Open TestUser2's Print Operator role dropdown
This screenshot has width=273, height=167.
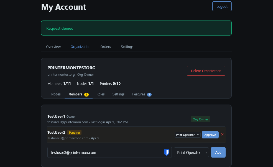(x=187, y=135)
